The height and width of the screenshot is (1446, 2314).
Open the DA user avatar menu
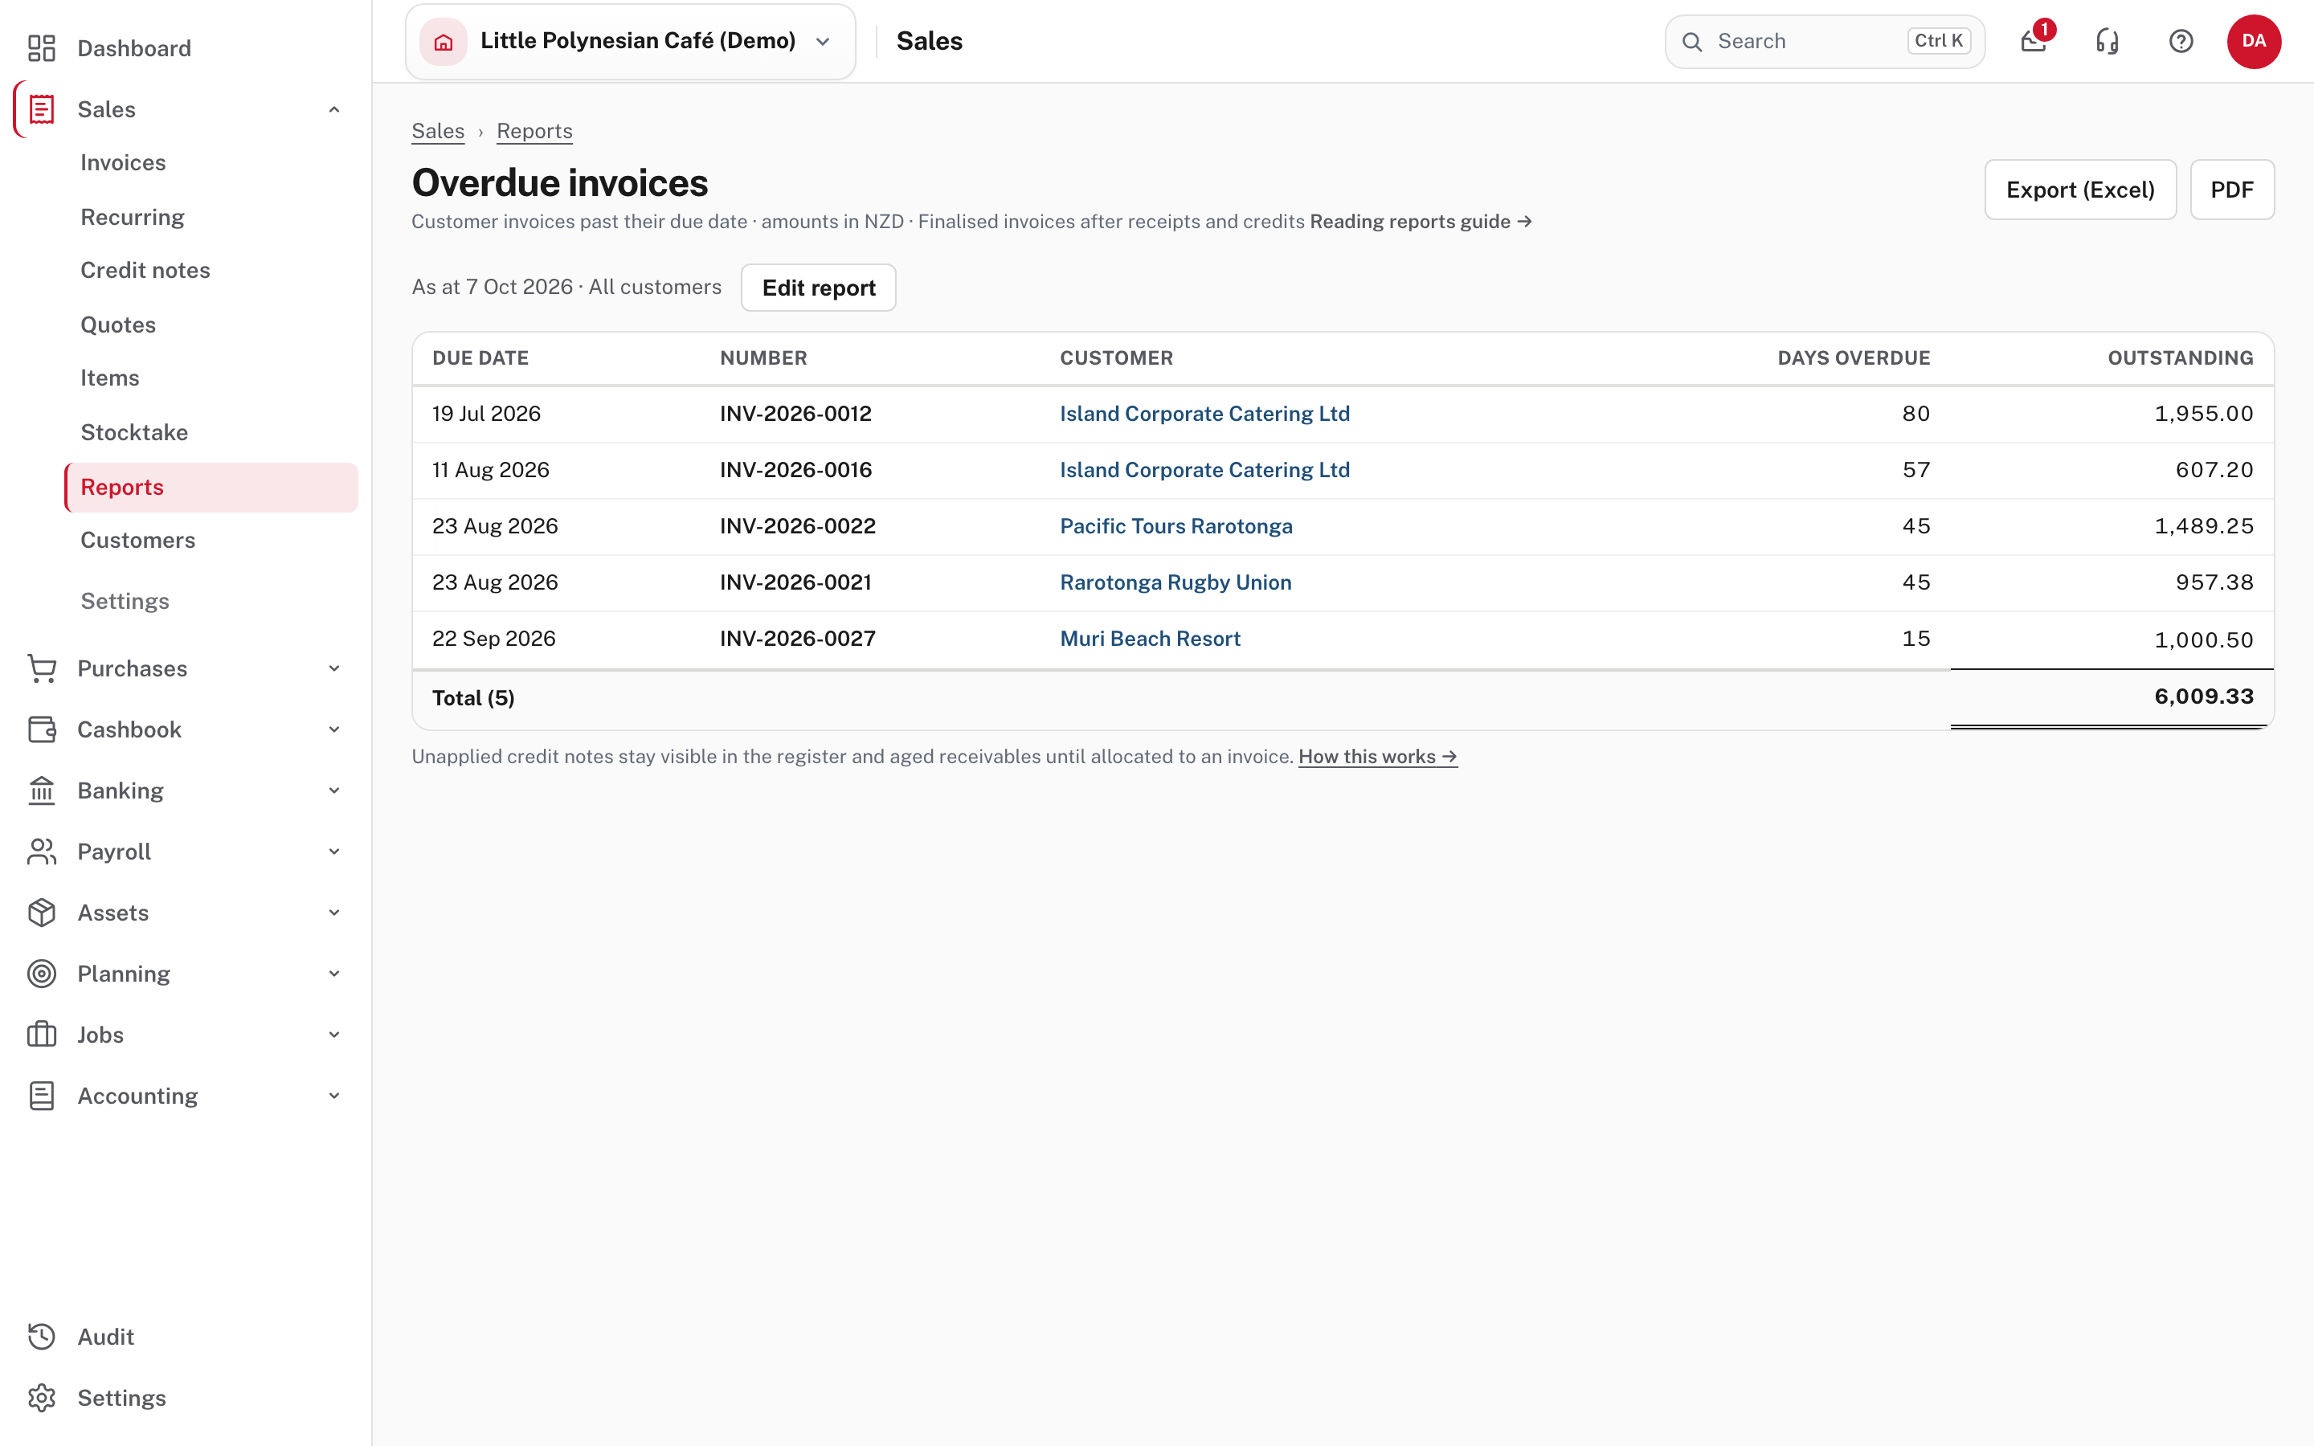(2254, 41)
